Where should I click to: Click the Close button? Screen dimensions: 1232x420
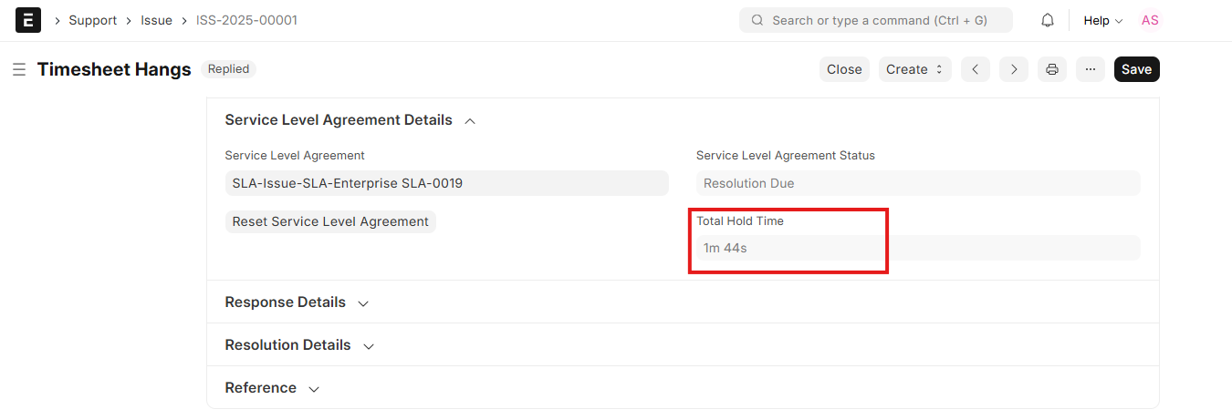click(844, 69)
